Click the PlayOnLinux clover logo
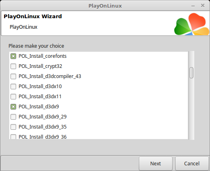The height and width of the screenshot is (171, 210). [191, 24]
